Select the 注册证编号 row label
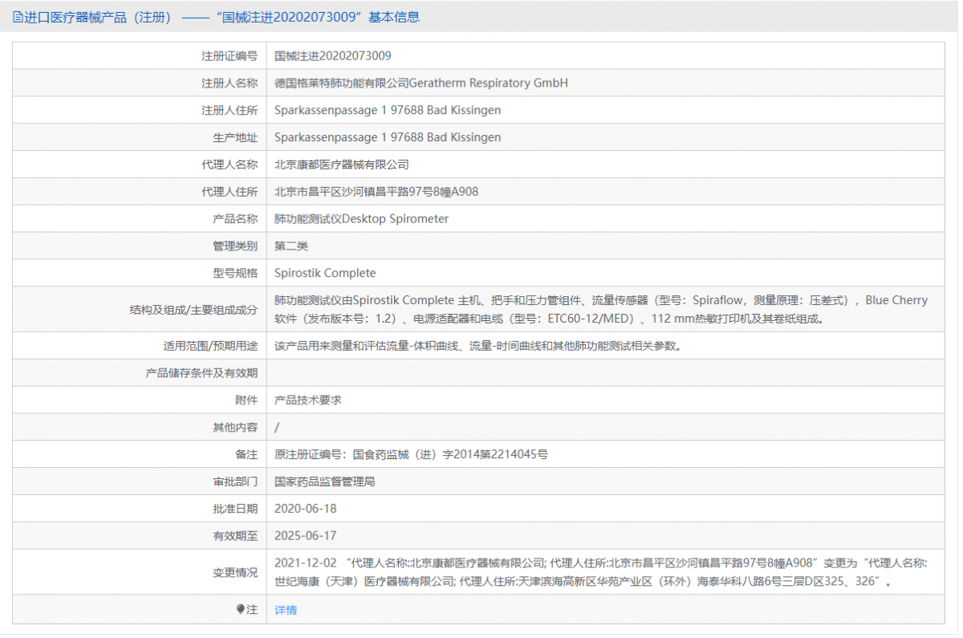This screenshot has height=638, width=963. click(x=230, y=55)
